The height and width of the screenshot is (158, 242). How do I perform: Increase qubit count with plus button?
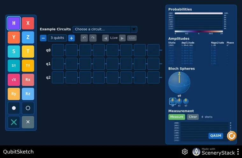click(x=71, y=38)
